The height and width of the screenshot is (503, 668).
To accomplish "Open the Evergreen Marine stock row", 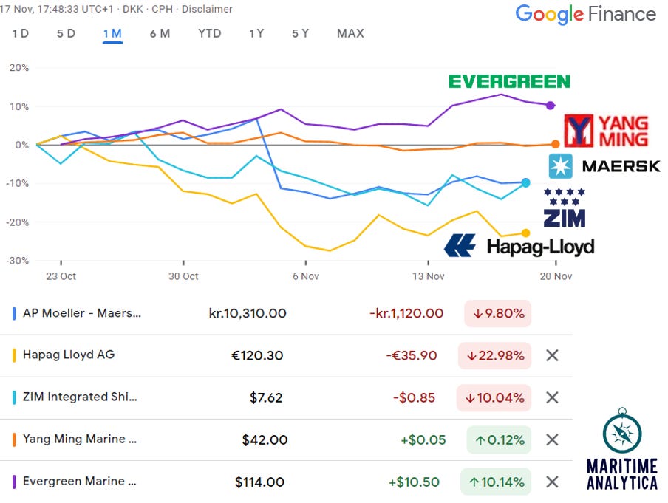I will pos(286,482).
